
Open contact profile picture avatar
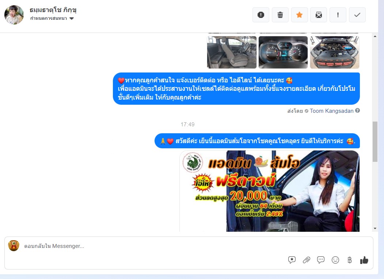[14, 15]
